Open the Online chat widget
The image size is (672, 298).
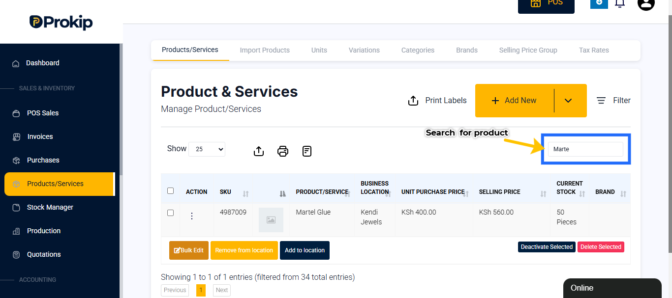[612, 288]
